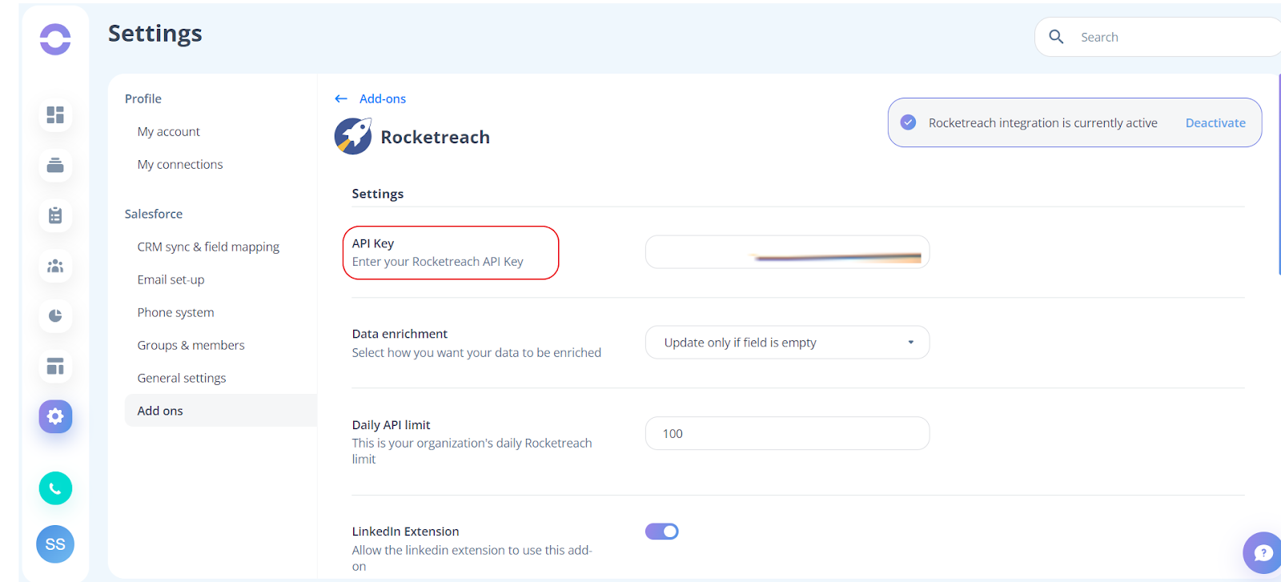The height and width of the screenshot is (582, 1281).
Task: Open the dashboard grid icon in sidebar
Action: tap(55, 115)
